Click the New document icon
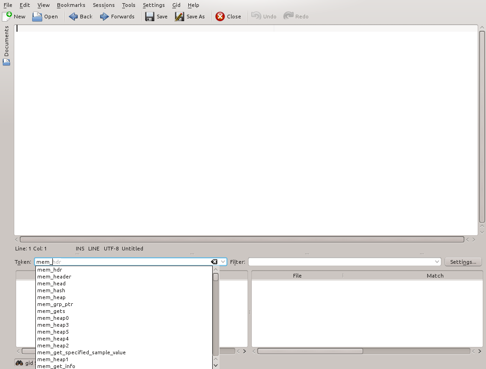 coord(7,16)
